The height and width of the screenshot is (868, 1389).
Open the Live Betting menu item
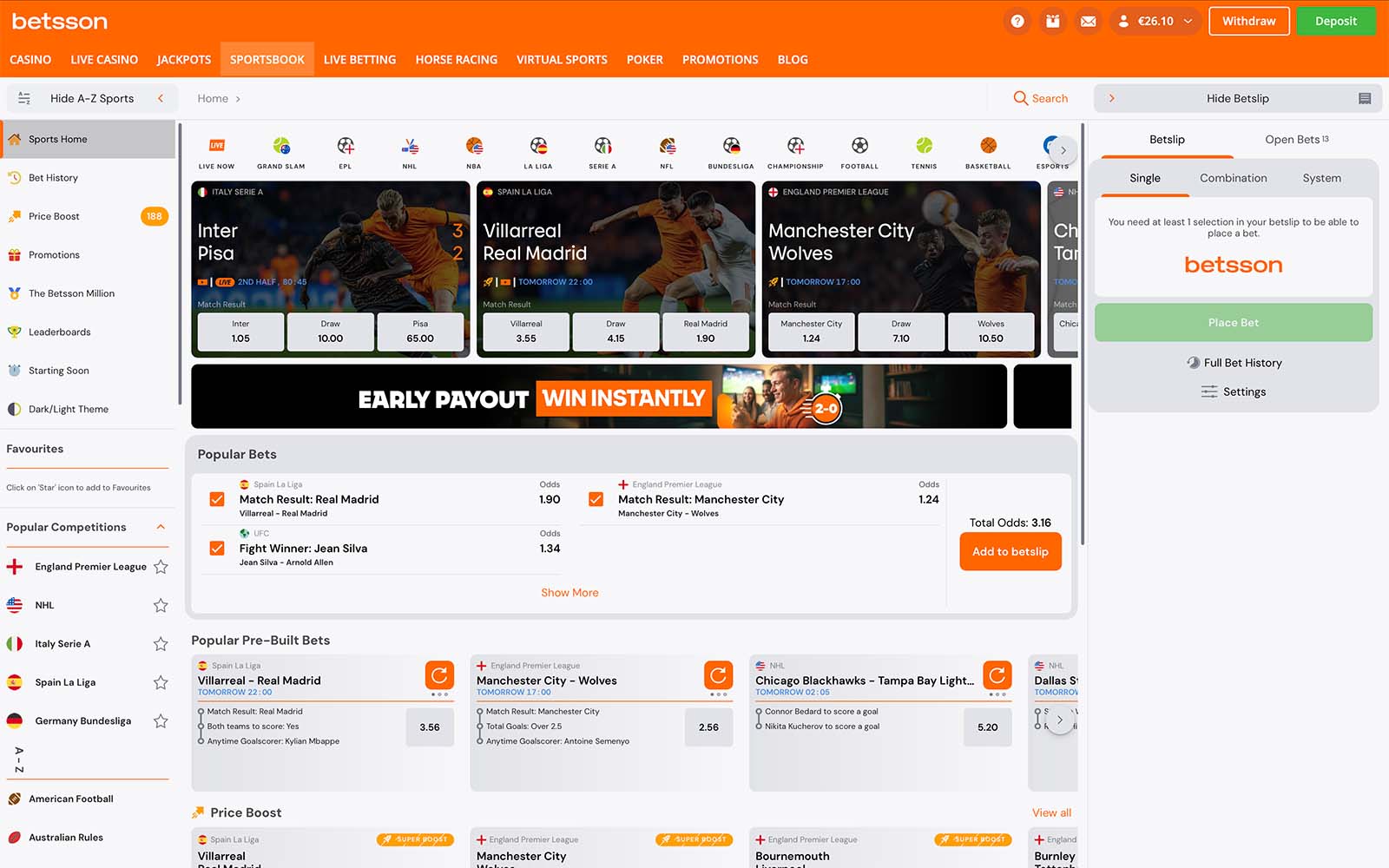[x=359, y=60]
